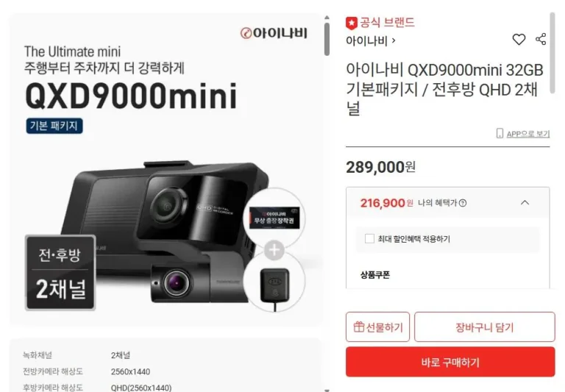
Task: Click the 장바구니 담기 button
Action: pyautogui.click(x=484, y=327)
